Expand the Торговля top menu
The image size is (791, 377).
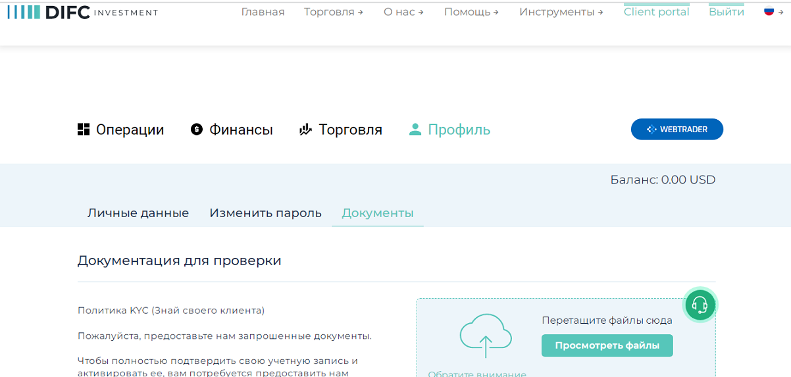coord(334,12)
